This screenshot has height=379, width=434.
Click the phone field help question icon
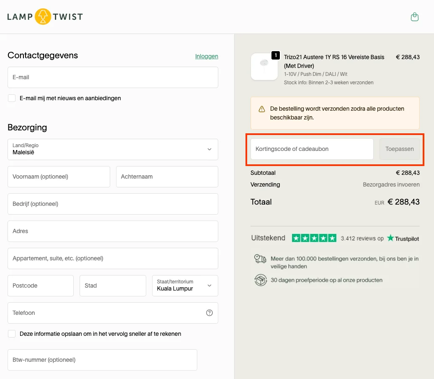pos(209,313)
